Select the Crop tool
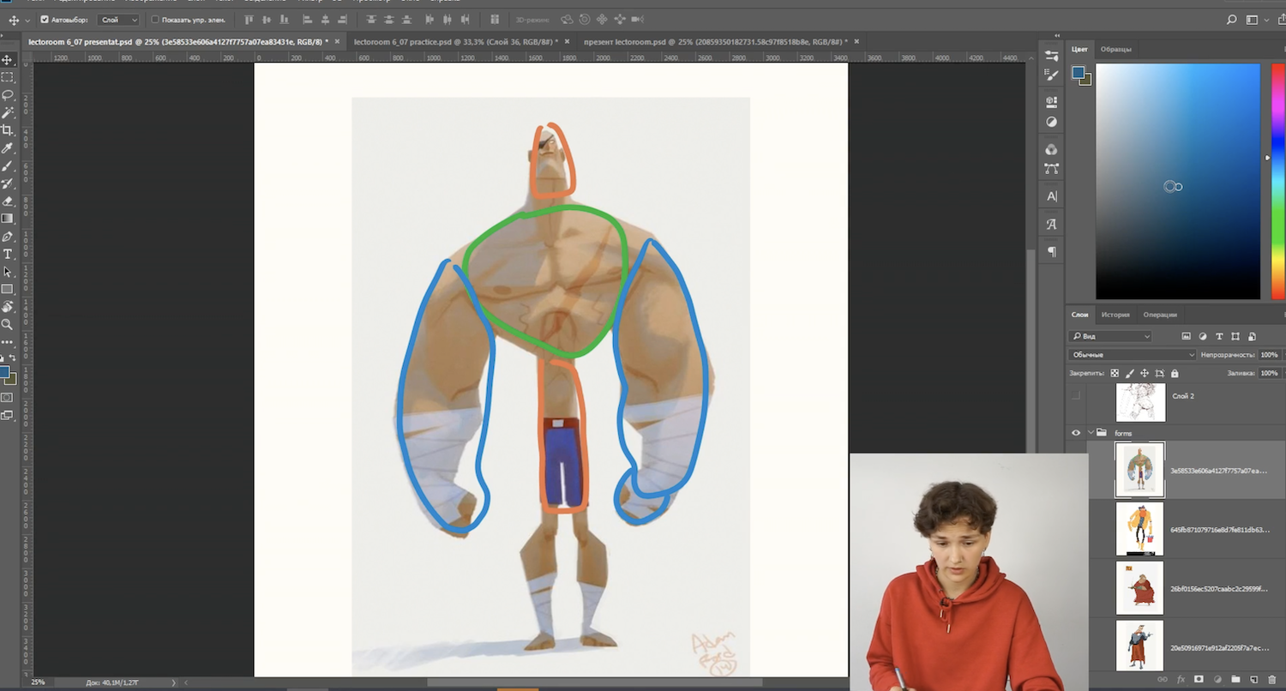The width and height of the screenshot is (1286, 691). 8,130
